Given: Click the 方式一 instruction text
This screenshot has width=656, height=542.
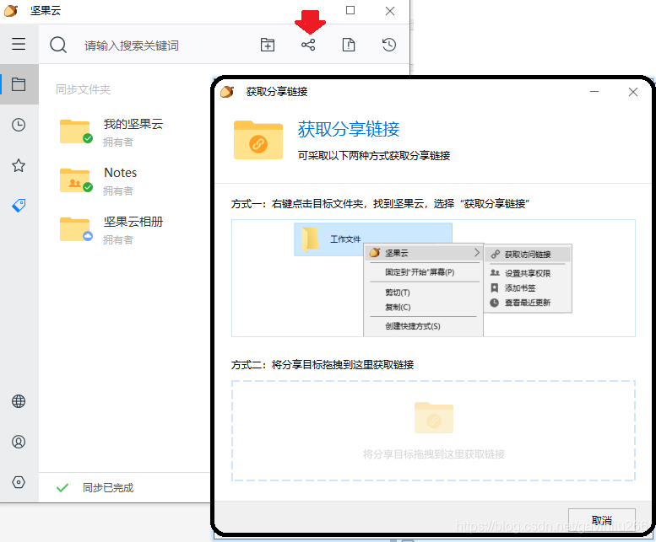Looking at the screenshot, I should [x=380, y=204].
